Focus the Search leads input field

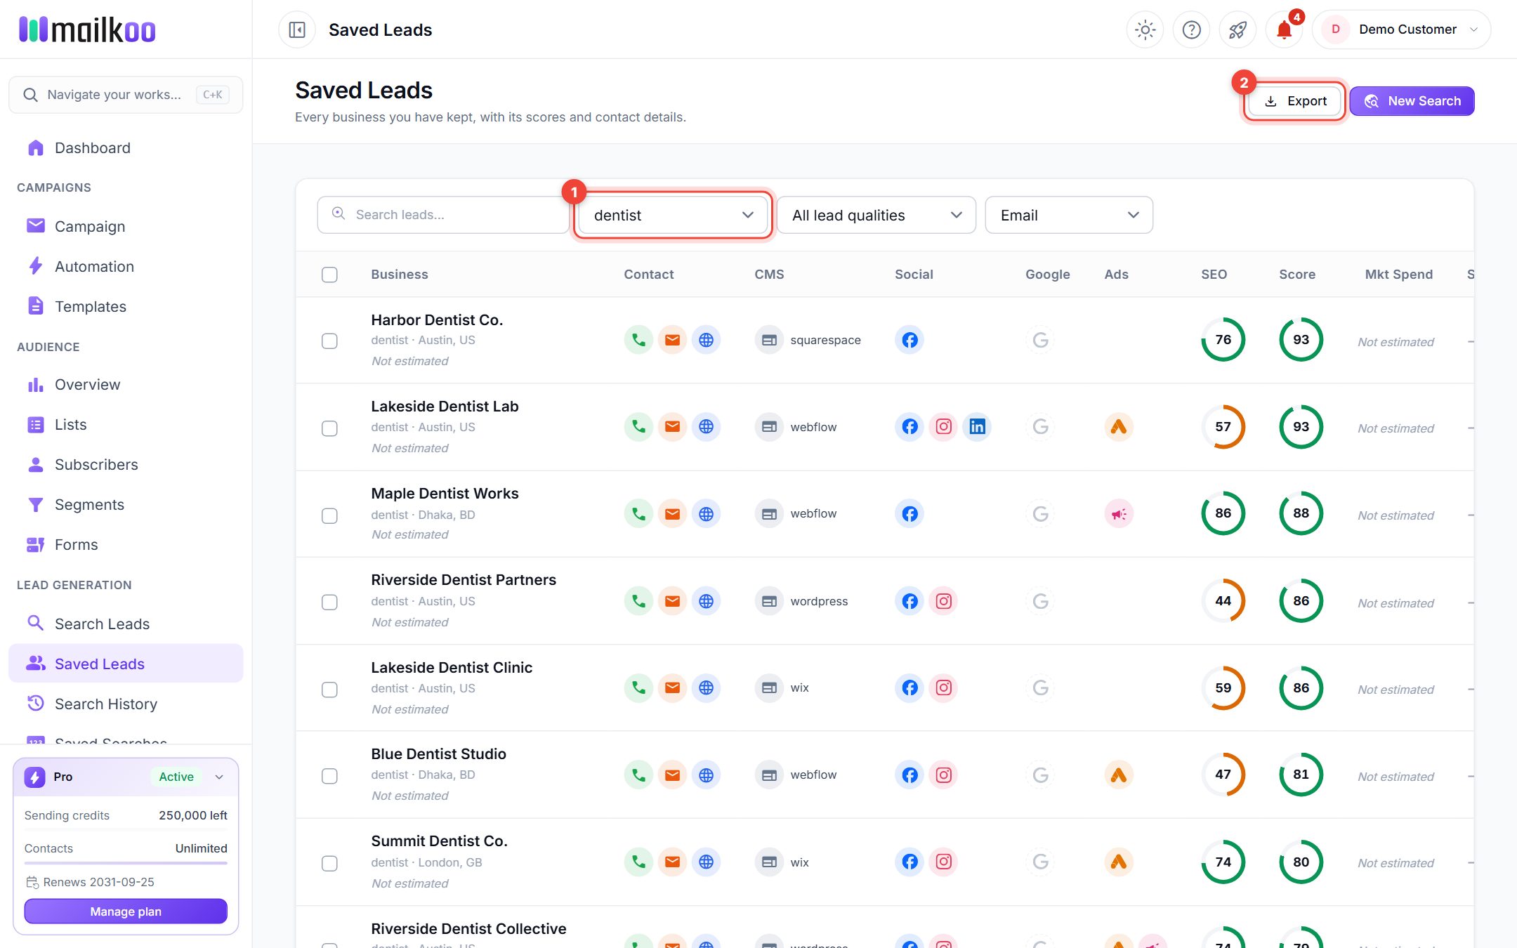pos(442,215)
